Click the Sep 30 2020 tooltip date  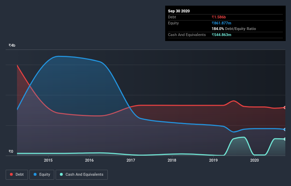coord(179,11)
